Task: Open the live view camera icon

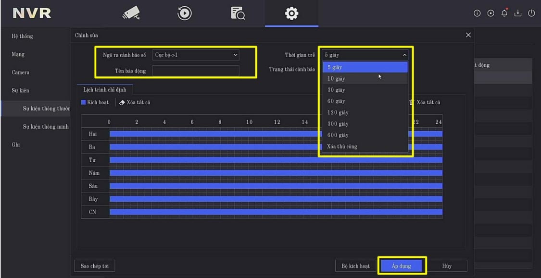Action: coord(131,13)
